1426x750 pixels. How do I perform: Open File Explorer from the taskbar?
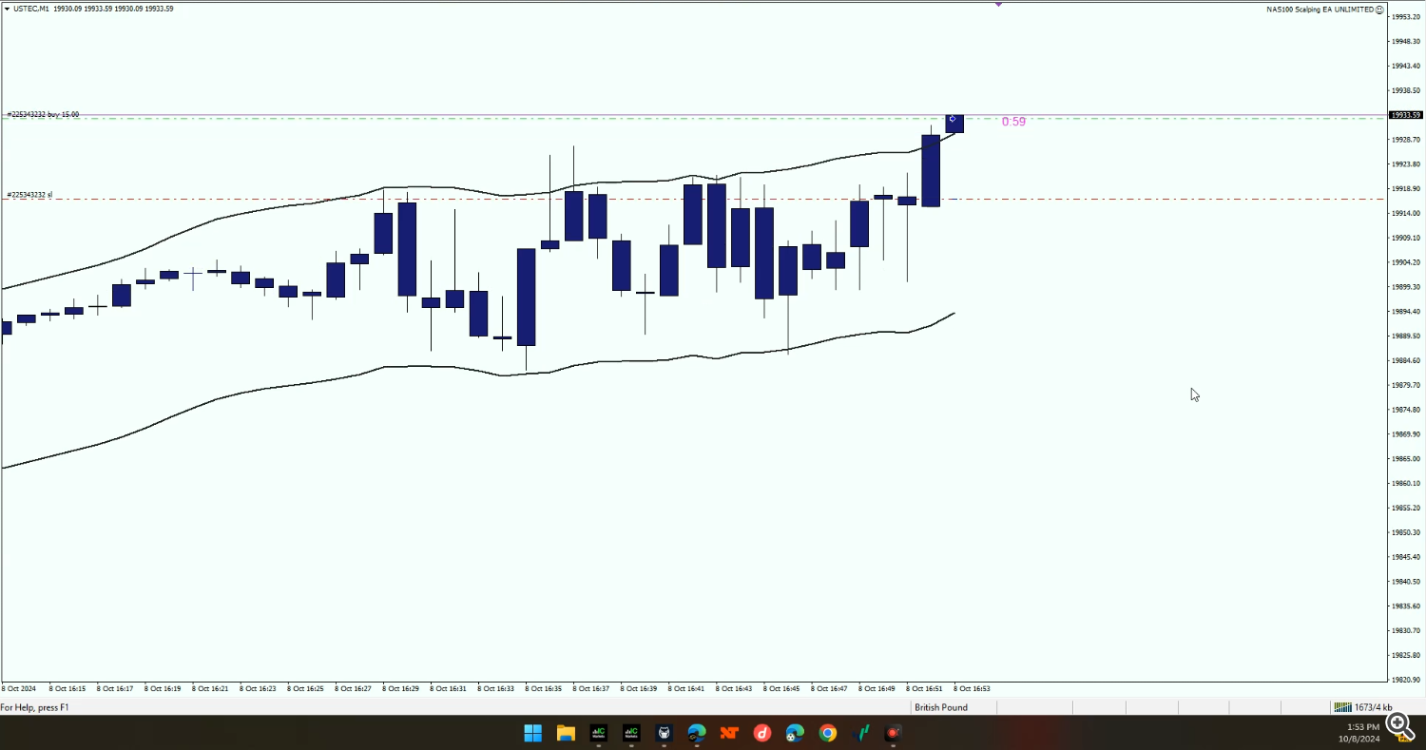pyautogui.click(x=566, y=733)
